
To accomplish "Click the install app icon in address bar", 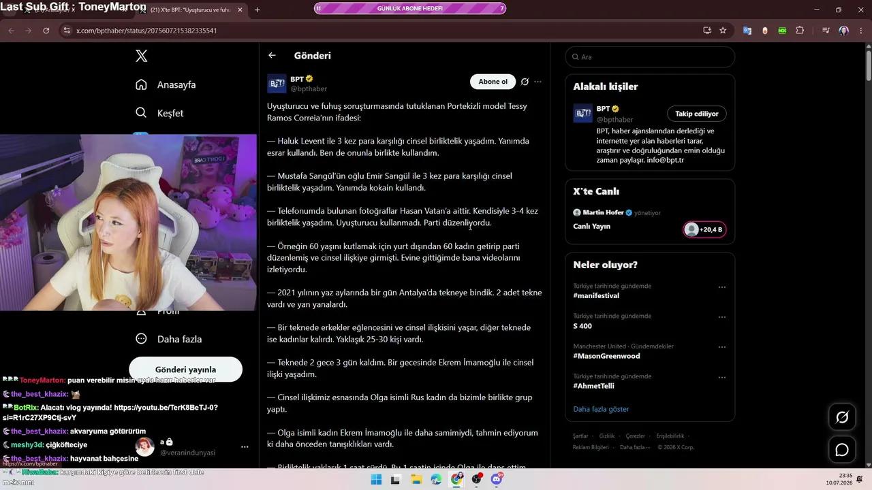I will (707, 31).
